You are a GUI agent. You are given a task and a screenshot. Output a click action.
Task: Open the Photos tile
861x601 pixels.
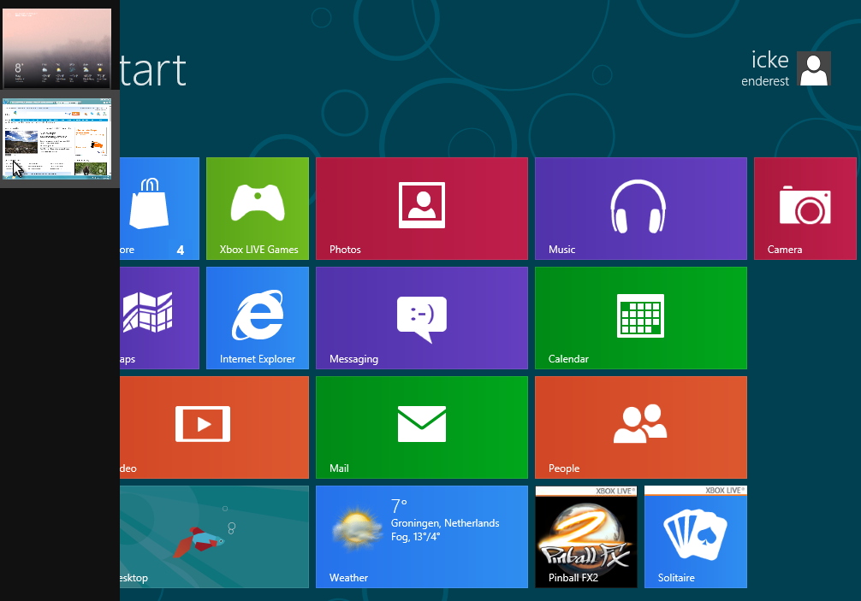pyautogui.click(x=422, y=208)
